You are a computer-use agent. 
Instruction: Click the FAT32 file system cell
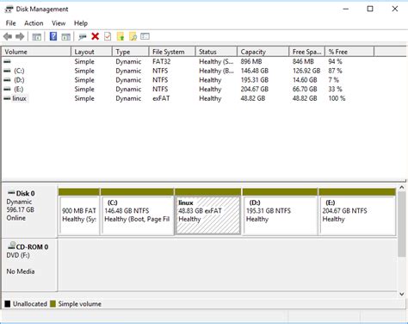tap(161, 61)
